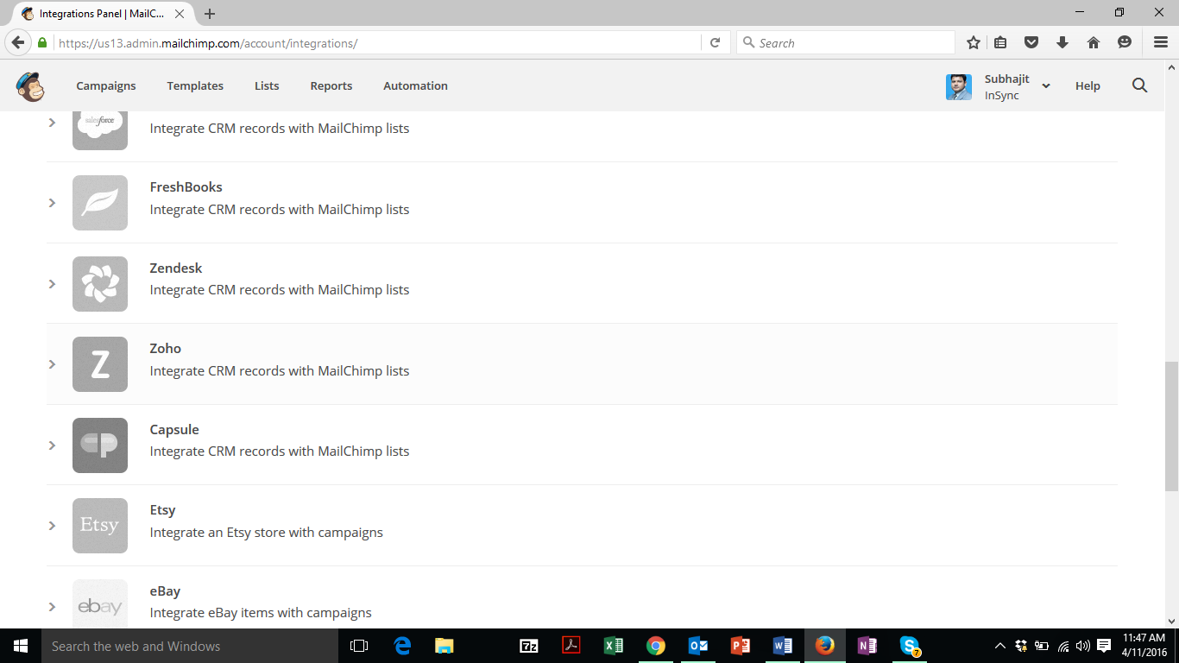Click the MailChimp monkey logo
The image size is (1179, 663).
pos(30,86)
